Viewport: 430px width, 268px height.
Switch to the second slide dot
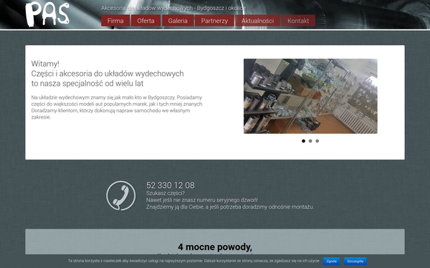(x=310, y=141)
